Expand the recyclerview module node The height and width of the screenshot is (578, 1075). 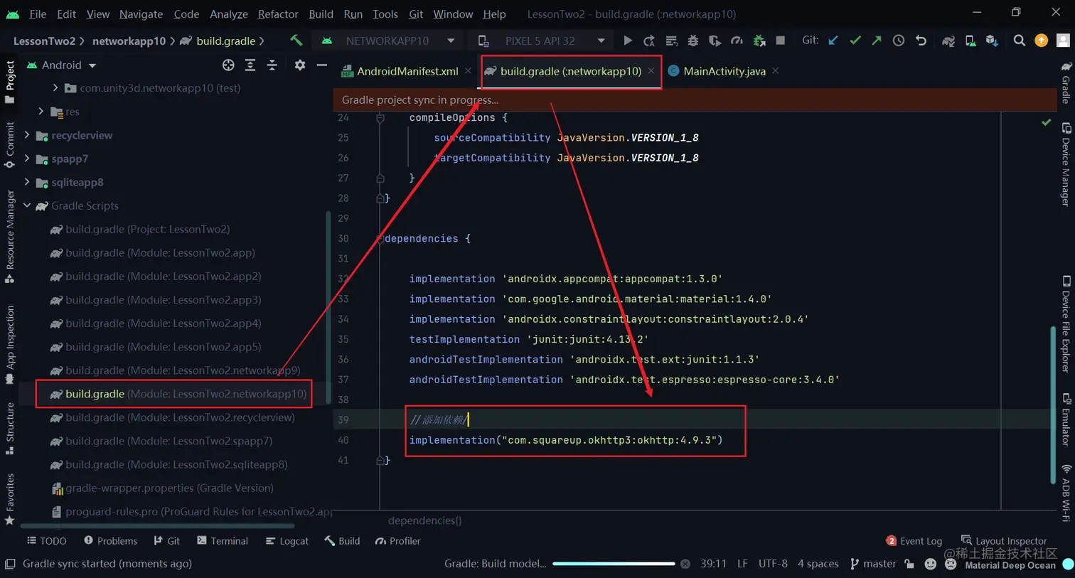click(27, 135)
